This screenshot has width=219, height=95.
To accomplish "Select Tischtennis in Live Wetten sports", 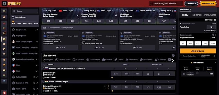I will [146, 60].
